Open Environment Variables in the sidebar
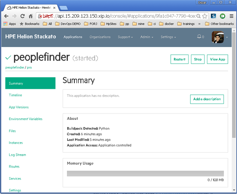The height and width of the screenshot is (194, 237). 25,119
